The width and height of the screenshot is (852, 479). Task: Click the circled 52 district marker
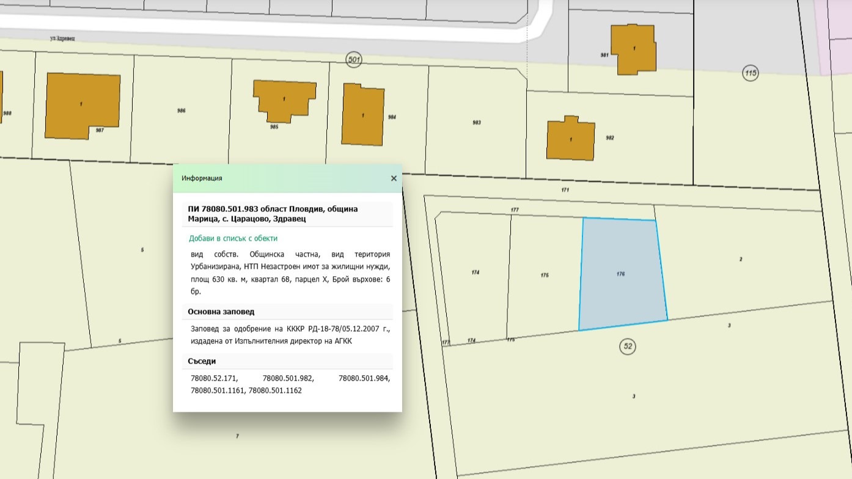click(627, 346)
